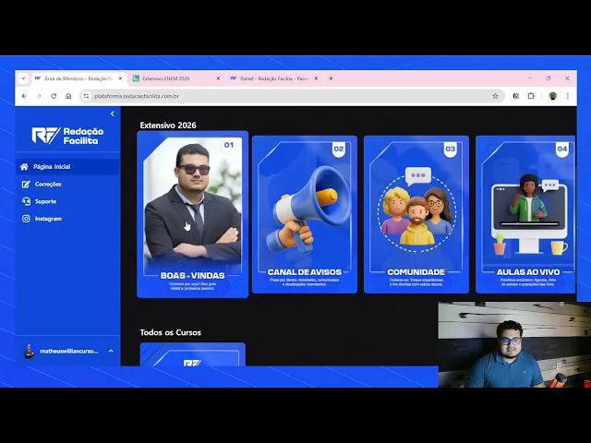This screenshot has width=591, height=443.
Task: Close the Painel - Redação Facilita tab
Action: pos(316,78)
